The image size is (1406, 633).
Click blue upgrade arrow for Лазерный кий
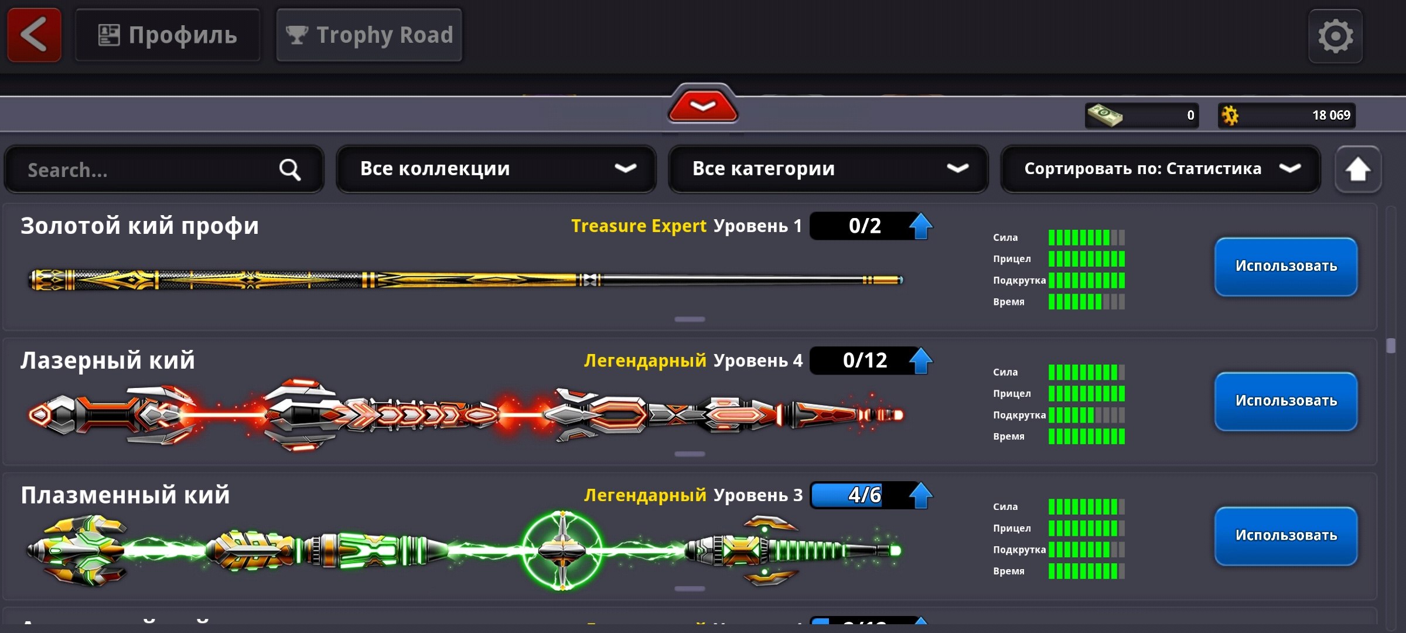(920, 360)
